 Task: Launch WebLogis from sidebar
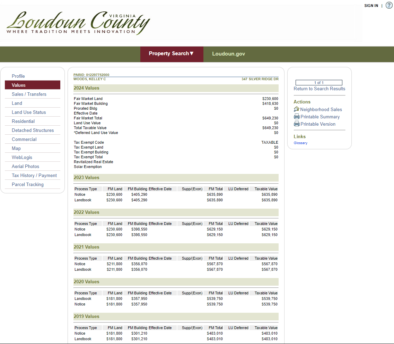coord(22,158)
